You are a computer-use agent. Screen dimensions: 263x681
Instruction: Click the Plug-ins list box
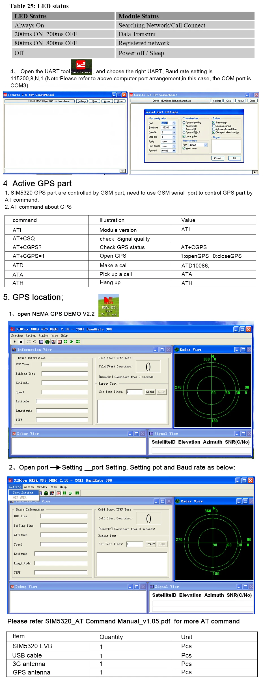tap(226, 146)
